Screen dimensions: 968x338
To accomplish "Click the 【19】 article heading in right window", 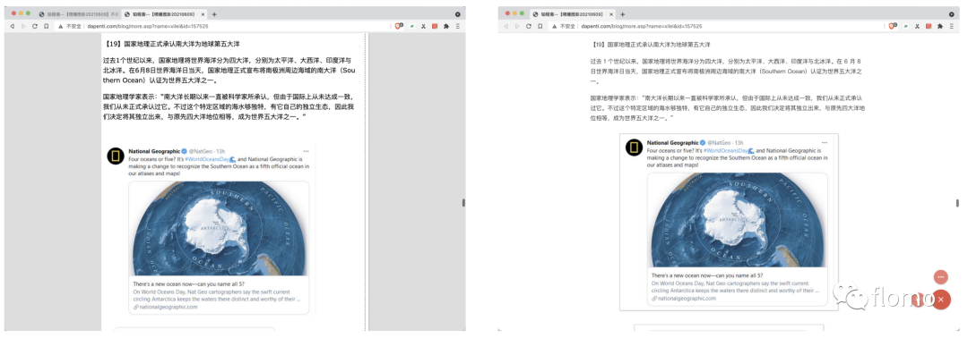I will click(650, 45).
